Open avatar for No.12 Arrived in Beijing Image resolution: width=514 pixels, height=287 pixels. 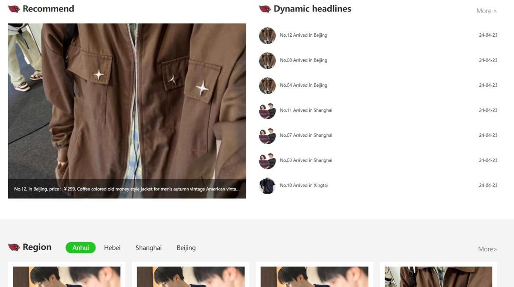[x=267, y=36]
